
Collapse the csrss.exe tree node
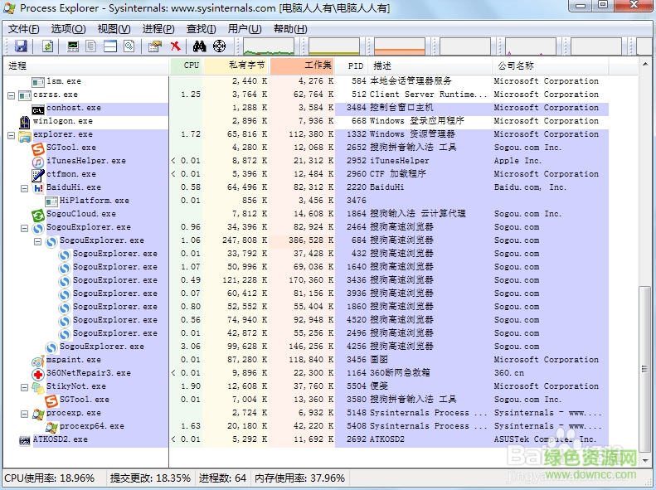tap(11, 95)
